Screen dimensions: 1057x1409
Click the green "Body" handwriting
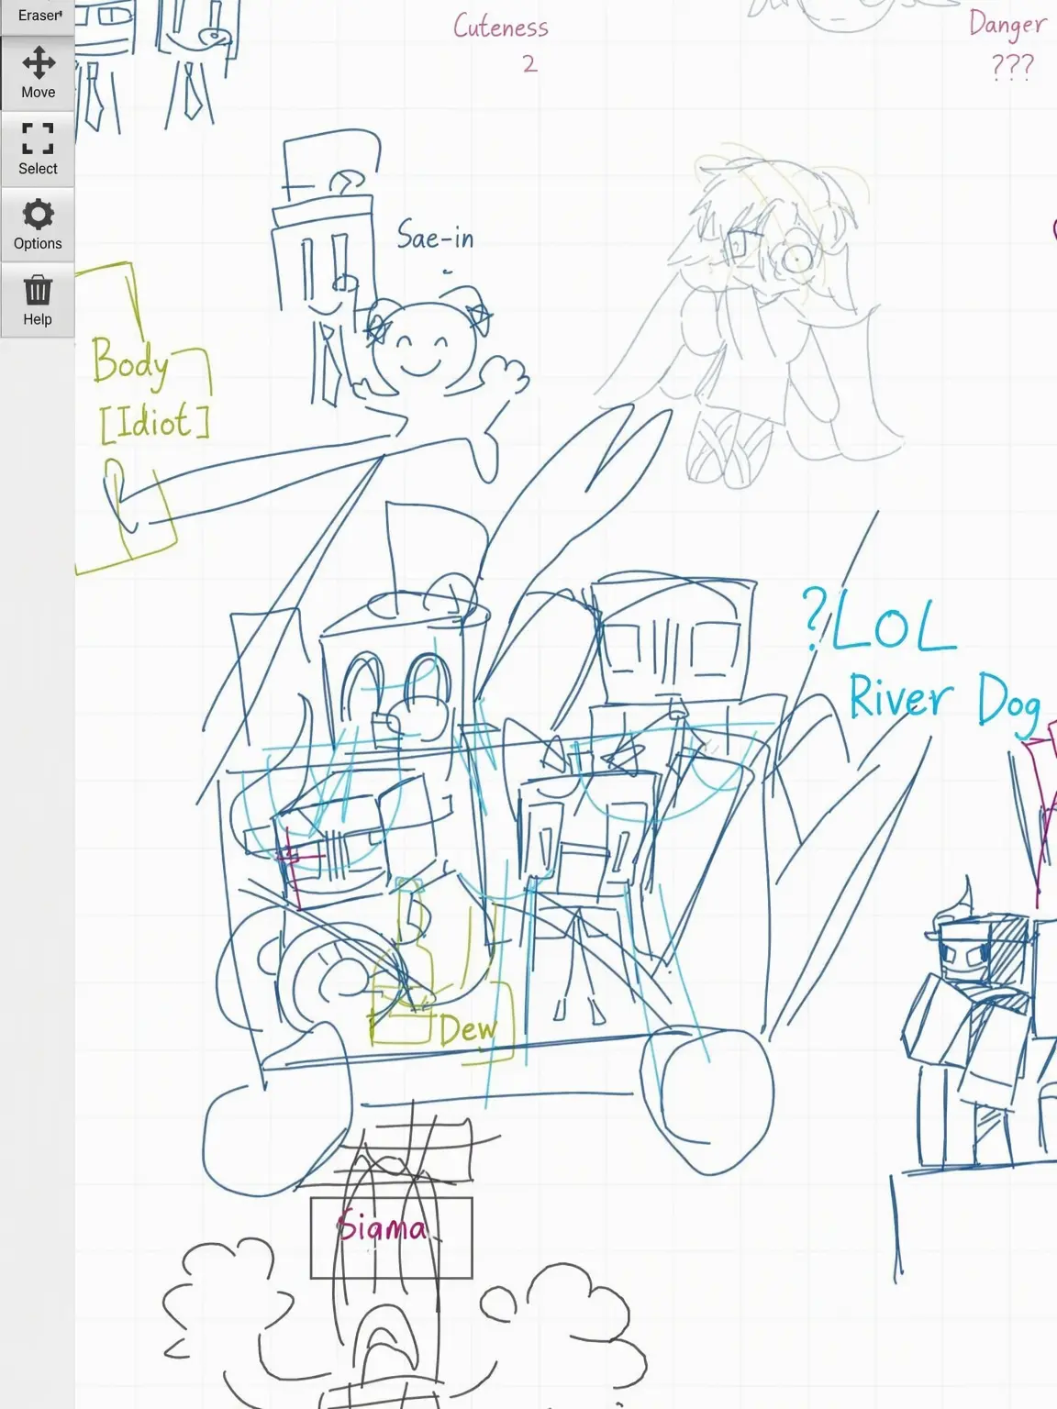pos(130,362)
